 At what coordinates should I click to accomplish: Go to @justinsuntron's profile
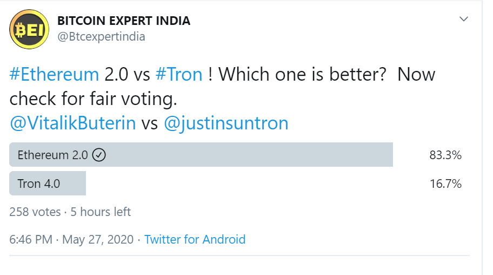coord(226,123)
